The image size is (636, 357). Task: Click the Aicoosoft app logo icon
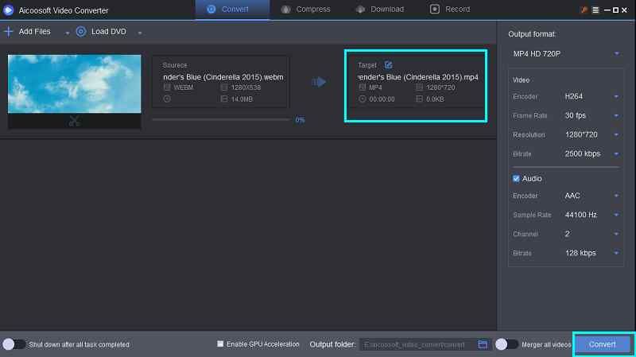tap(10, 10)
